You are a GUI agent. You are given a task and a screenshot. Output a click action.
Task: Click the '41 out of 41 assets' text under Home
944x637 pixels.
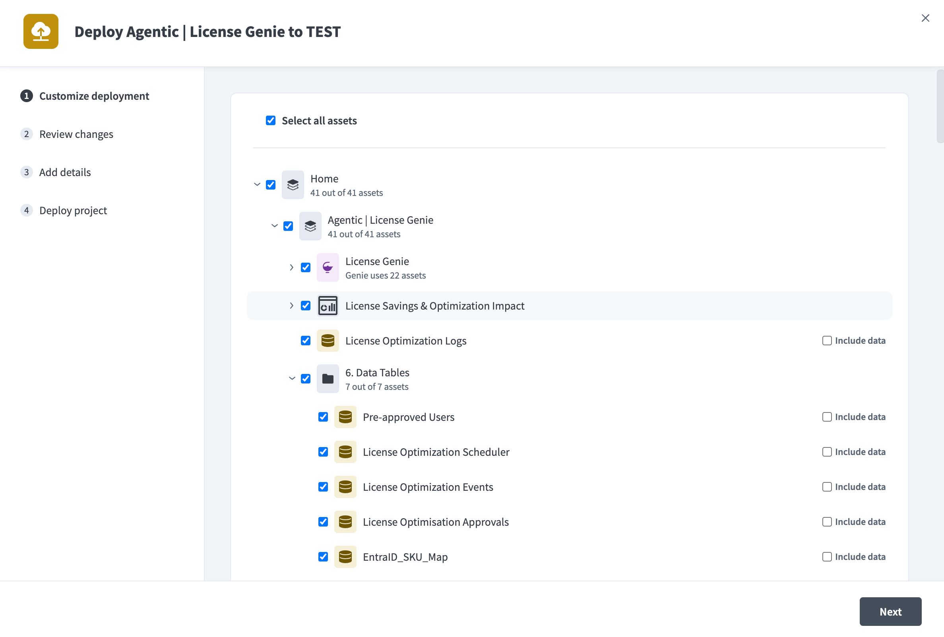click(x=347, y=193)
